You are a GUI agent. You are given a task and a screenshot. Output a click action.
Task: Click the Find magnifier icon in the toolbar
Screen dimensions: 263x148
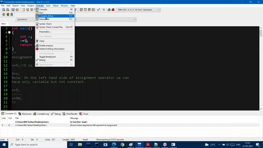click(x=4, y=10)
